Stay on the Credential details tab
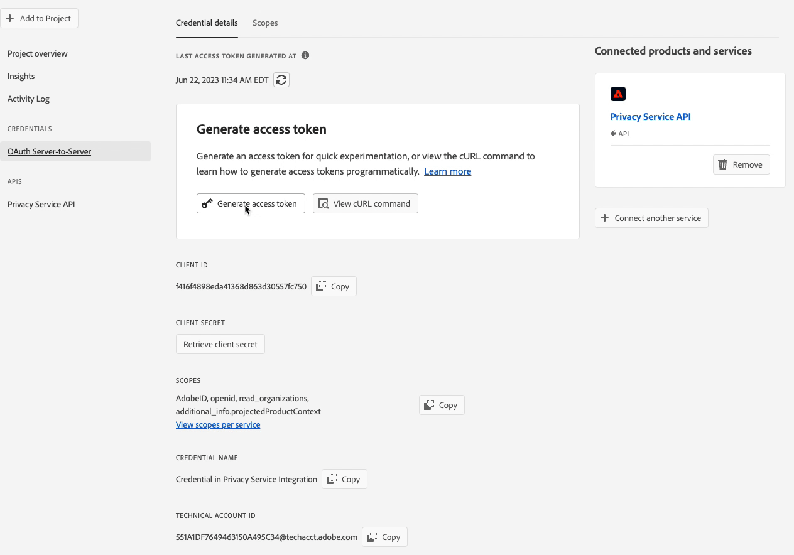794x555 pixels. (x=207, y=23)
